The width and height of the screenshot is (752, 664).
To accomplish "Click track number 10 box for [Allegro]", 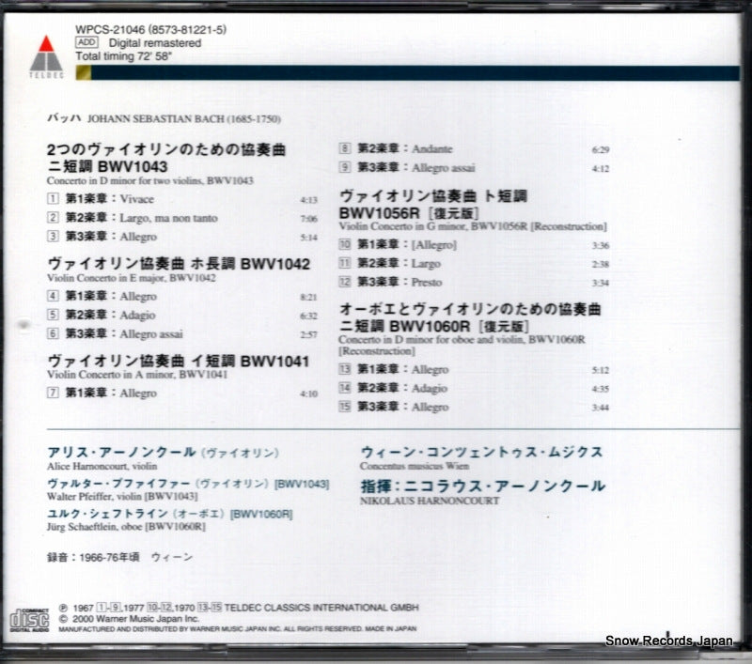I will [345, 245].
